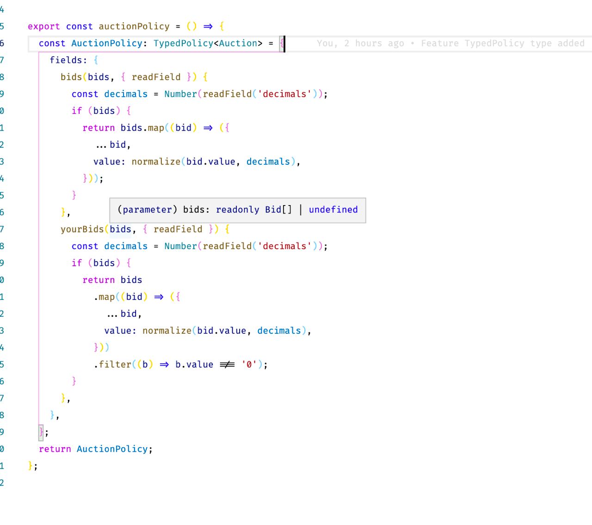Click 'readonly' in the hover tooltip
Screen dimensions: 592x525
click(x=238, y=210)
